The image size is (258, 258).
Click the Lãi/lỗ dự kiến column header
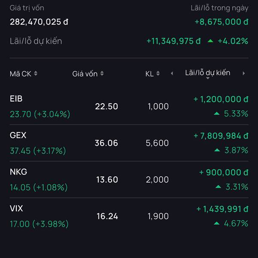tap(208, 73)
